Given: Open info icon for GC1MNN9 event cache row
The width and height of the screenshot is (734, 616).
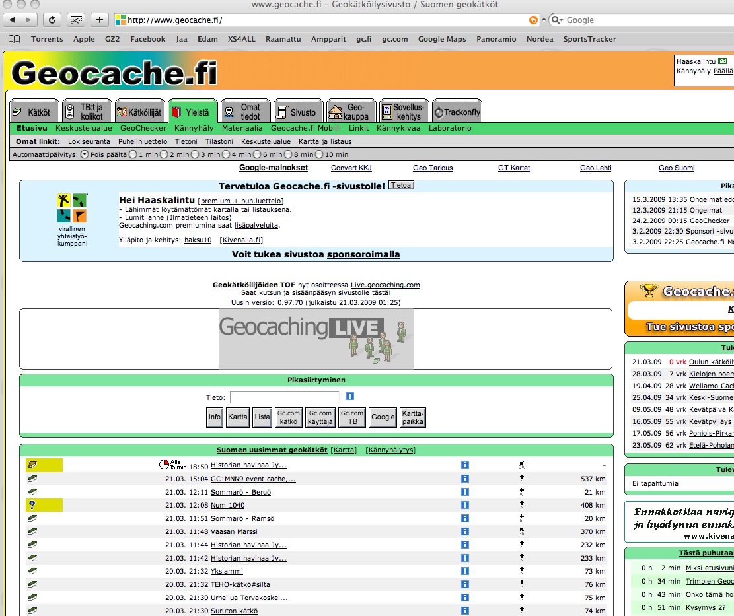Looking at the screenshot, I should click(x=465, y=479).
